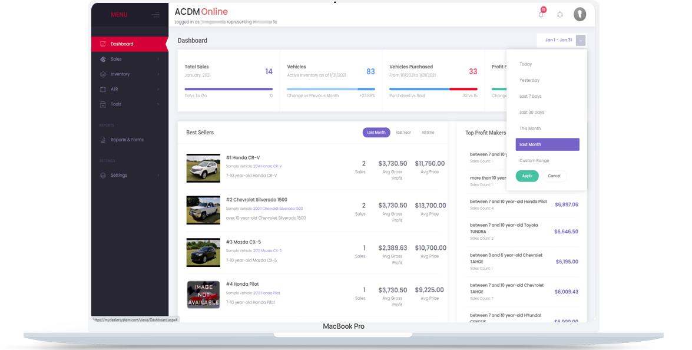Click the Tools sidebar icon
The image size is (692, 350).
103,104
